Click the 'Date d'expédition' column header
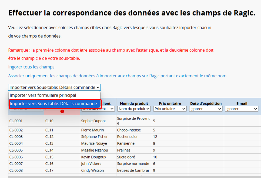 click(206, 103)
